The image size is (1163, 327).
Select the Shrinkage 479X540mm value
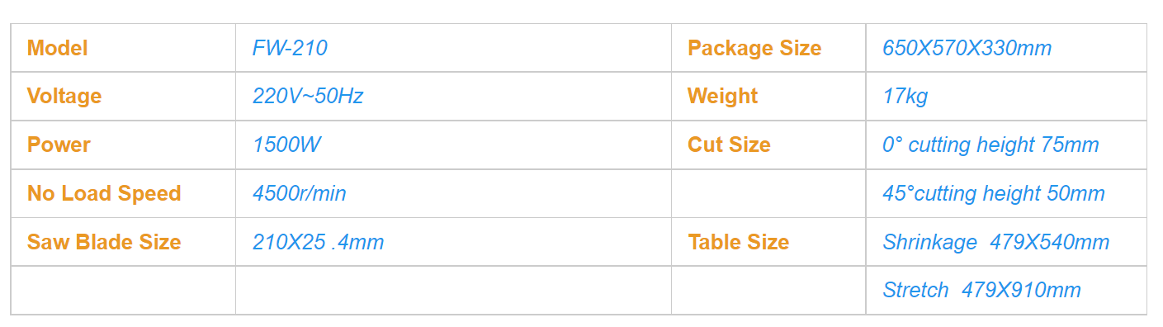pos(996,242)
